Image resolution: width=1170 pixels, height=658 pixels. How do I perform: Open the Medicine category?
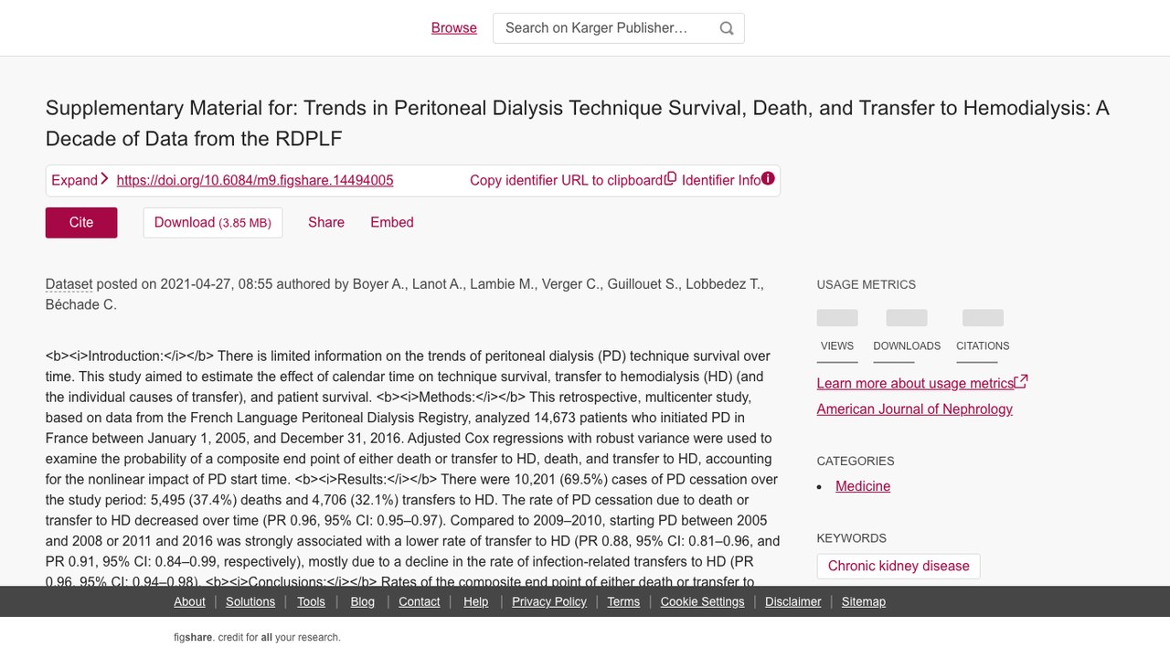pos(863,486)
